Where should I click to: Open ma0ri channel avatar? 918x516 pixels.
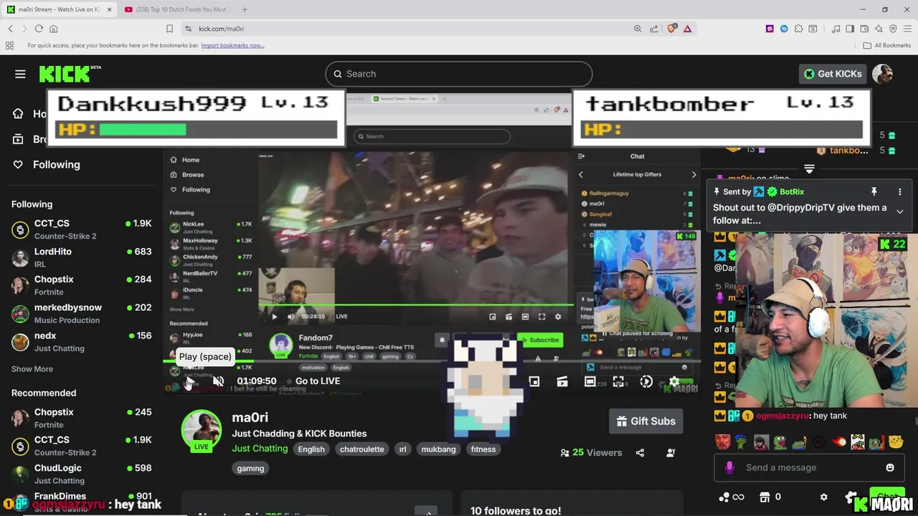click(x=202, y=430)
